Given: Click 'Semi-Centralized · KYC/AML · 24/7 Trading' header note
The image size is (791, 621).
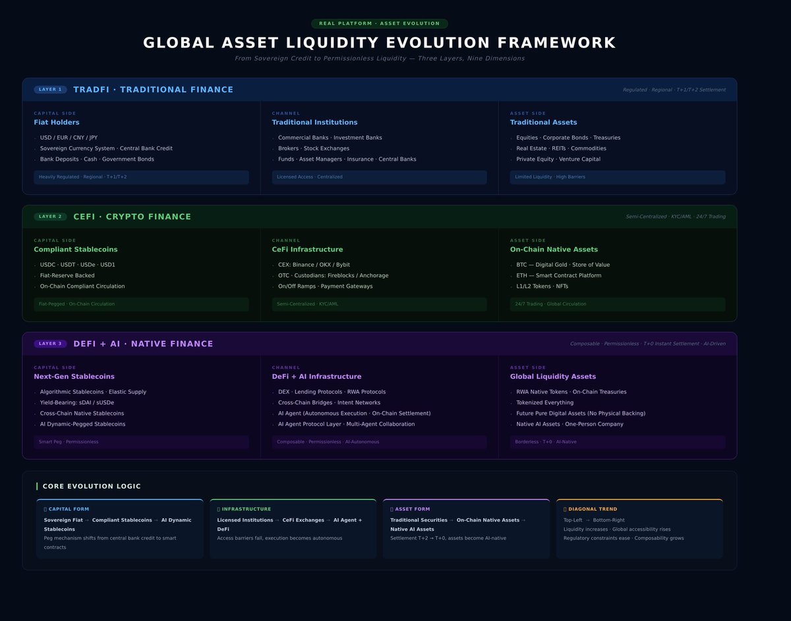Looking at the screenshot, I should (676, 217).
